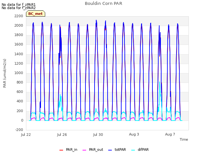
Task: Click the 200 y-axis tick label
Action: coord(20,111)
